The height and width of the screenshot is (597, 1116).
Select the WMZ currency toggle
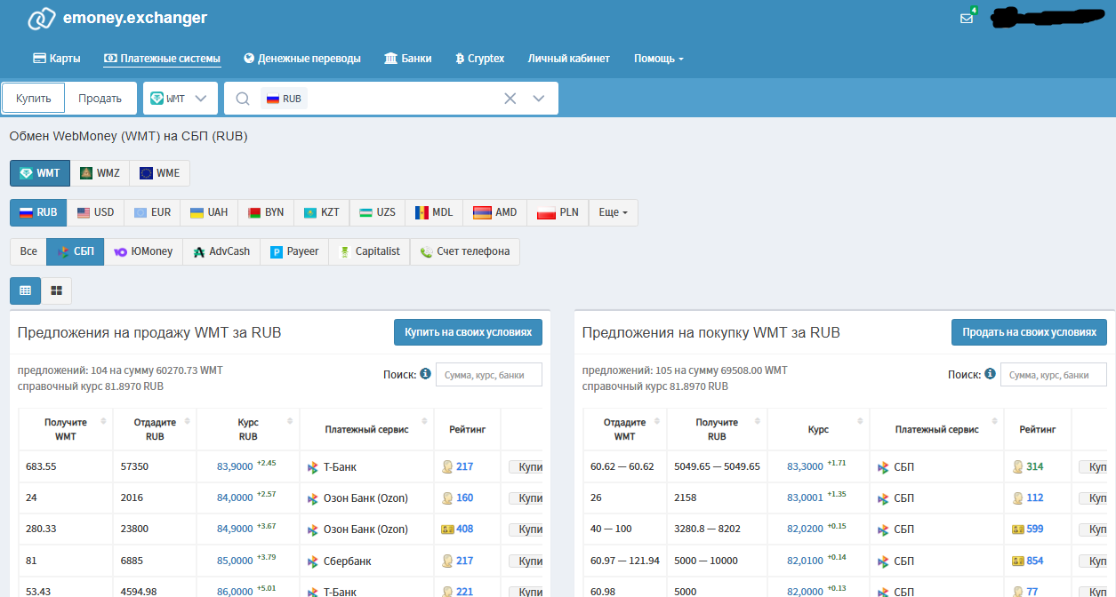[x=100, y=173]
